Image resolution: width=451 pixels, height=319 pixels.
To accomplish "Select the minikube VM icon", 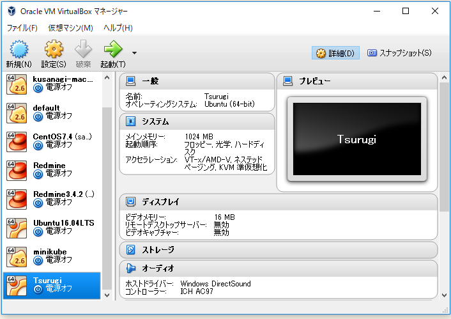I will click(17, 257).
